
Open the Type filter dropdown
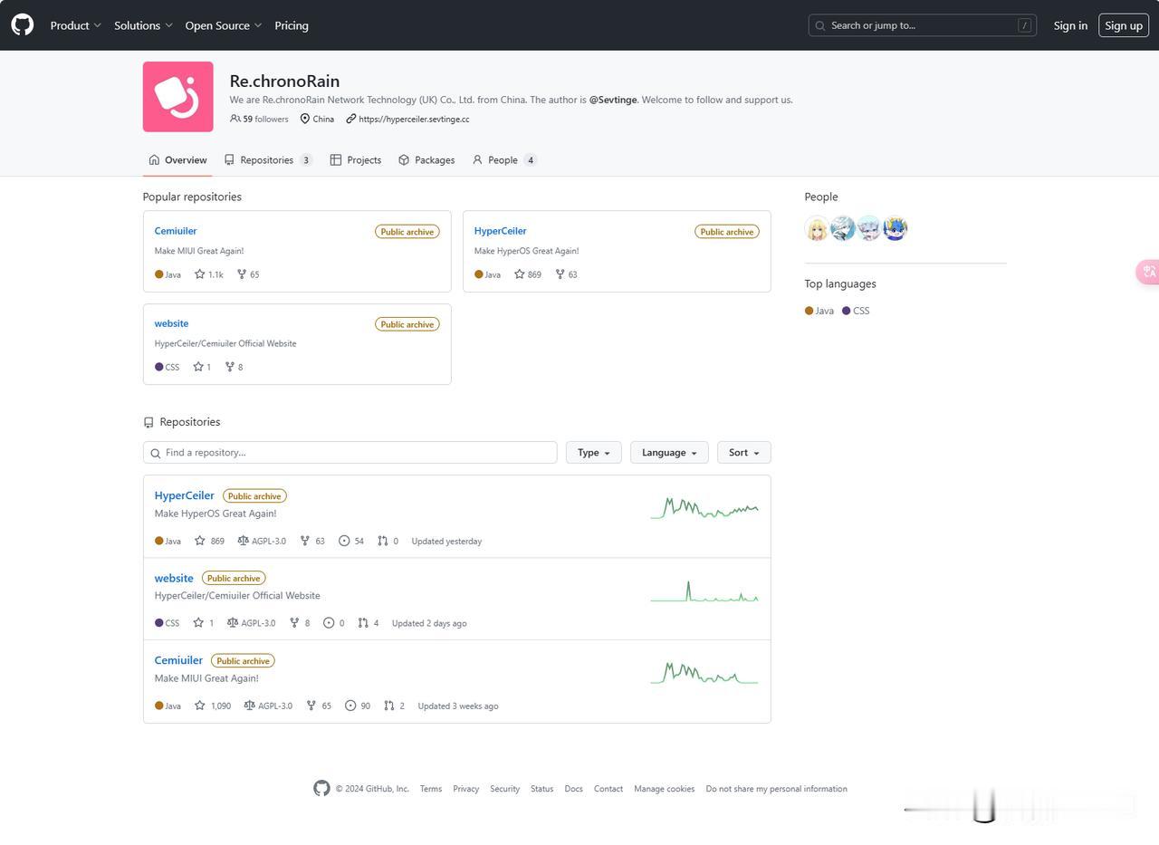594,453
